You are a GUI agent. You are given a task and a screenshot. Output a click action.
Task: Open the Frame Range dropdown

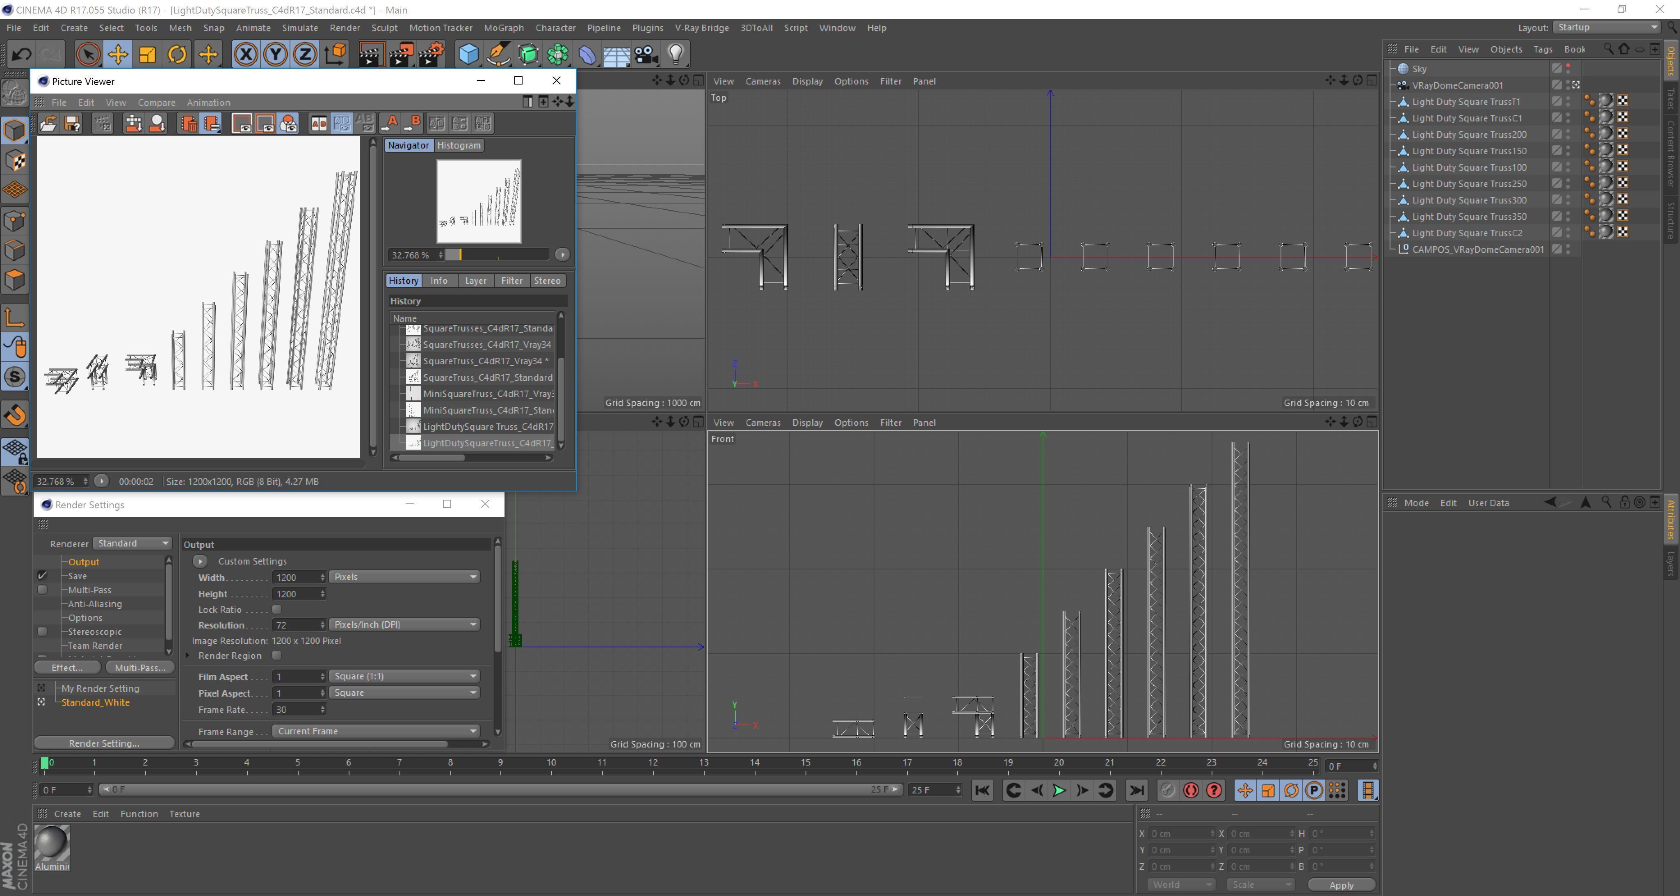pyautogui.click(x=376, y=731)
